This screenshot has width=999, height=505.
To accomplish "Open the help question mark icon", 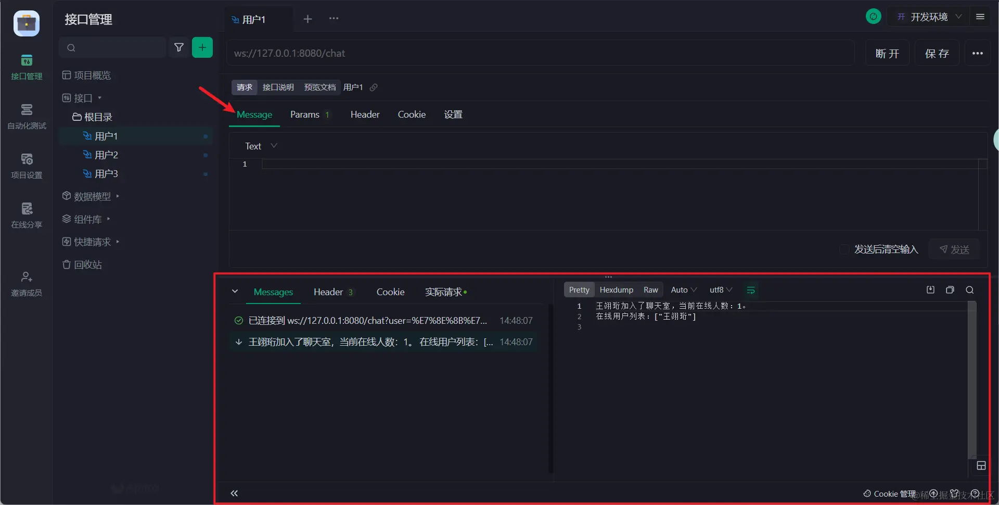I will 976,494.
